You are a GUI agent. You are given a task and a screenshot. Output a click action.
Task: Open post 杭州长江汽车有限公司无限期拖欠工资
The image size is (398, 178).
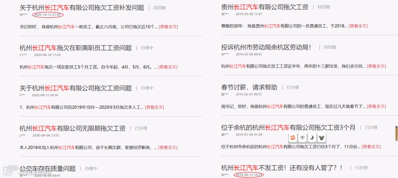(73, 128)
